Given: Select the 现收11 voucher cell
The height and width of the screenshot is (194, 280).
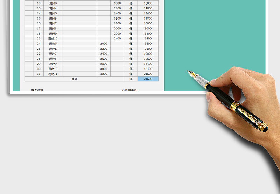Looking at the screenshot, I should coord(53,74).
